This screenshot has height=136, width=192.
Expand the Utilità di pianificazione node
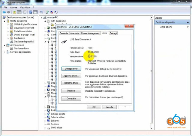point(8,25)
